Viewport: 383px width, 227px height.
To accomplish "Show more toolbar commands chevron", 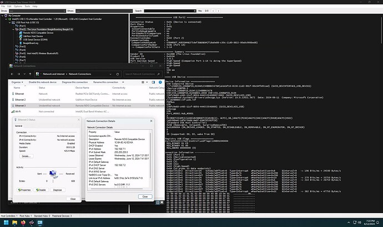I will click(123, 82).
